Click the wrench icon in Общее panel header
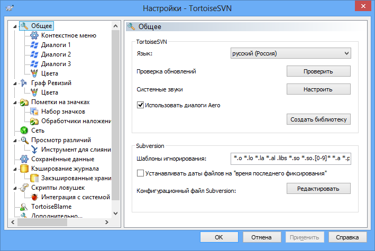 131,26
